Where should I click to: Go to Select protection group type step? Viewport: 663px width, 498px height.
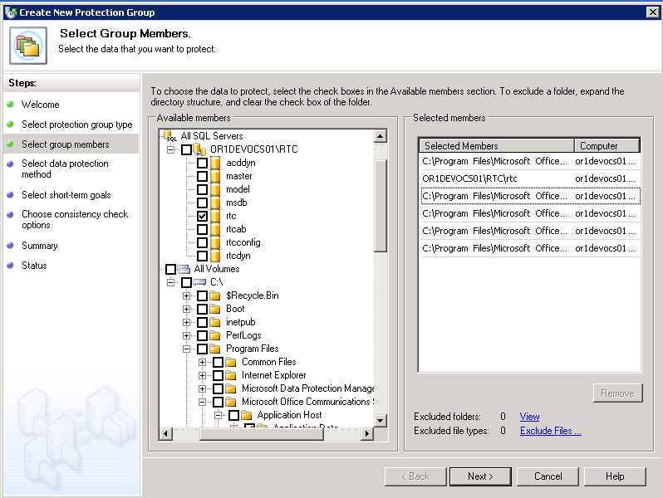(77, 124)
